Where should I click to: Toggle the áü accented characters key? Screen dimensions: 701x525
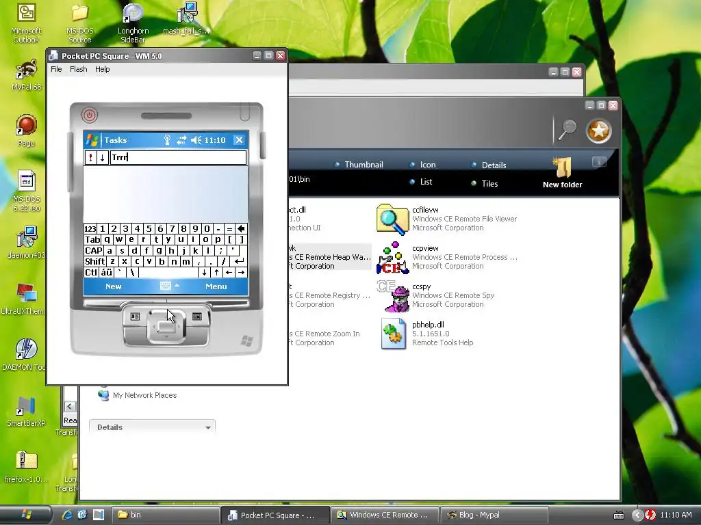pyautogui.click(x=106, y=272)
